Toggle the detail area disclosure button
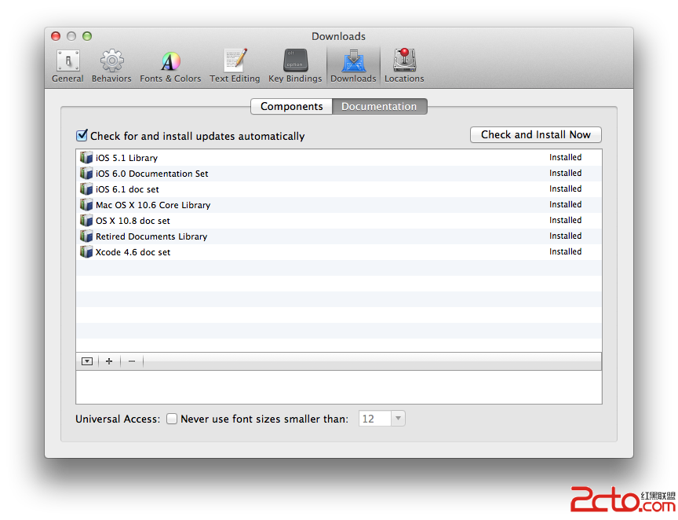678x520 pixels. (87, 361)
